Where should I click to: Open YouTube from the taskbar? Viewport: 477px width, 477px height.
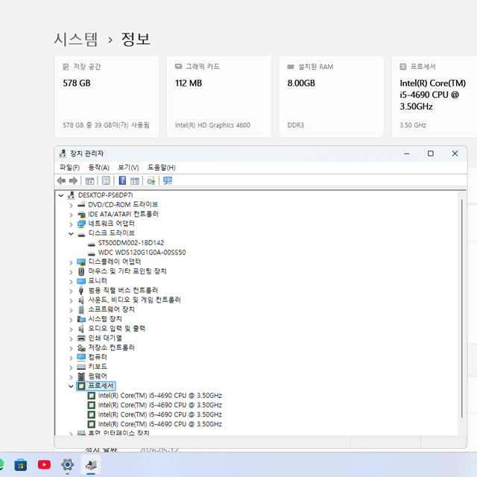tap(44, 465)
